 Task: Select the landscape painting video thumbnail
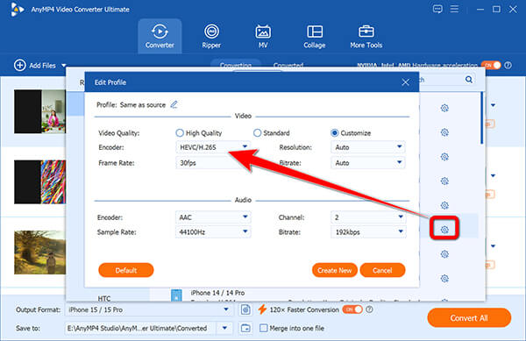40,252
